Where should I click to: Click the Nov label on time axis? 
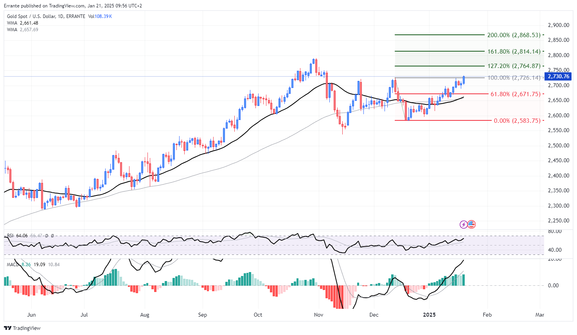(318, 315)
